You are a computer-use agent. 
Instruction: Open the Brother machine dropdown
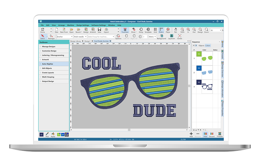pos(64,36)
